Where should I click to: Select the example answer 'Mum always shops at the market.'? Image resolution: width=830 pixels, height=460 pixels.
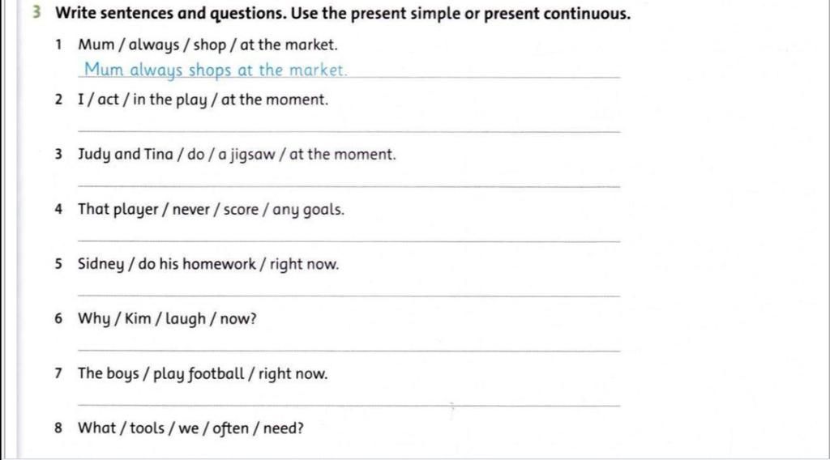(216, 70)
